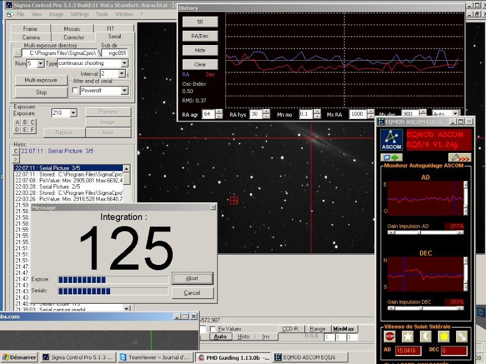Click Stop in the Serial panel
486x364 pixels.
coord(41,92)
